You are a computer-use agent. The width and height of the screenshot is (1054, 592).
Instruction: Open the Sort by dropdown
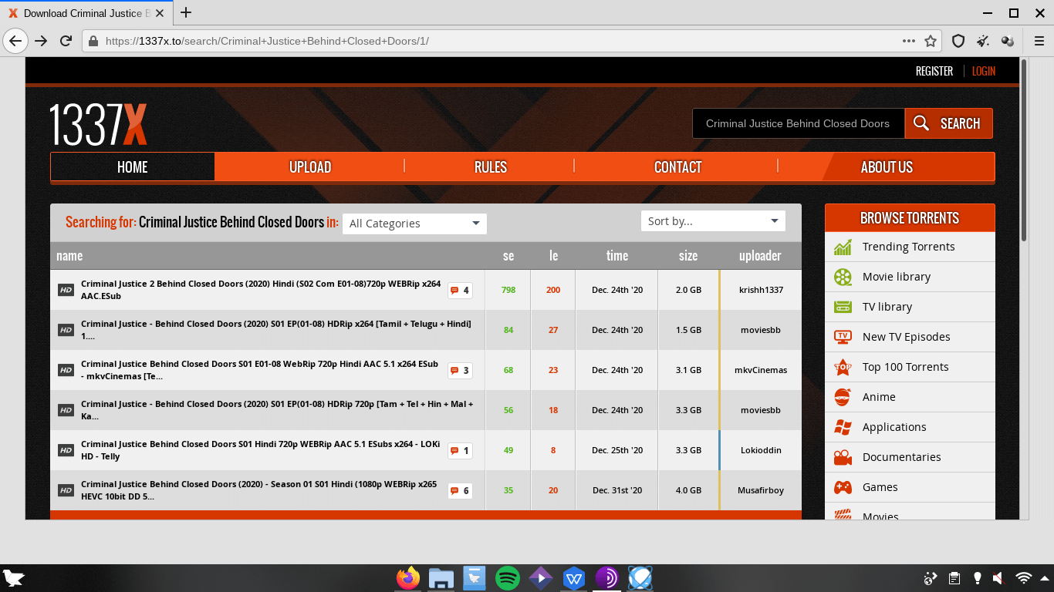(713, 221)
